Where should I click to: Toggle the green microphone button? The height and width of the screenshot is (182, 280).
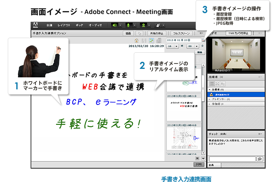click(128, 25)
